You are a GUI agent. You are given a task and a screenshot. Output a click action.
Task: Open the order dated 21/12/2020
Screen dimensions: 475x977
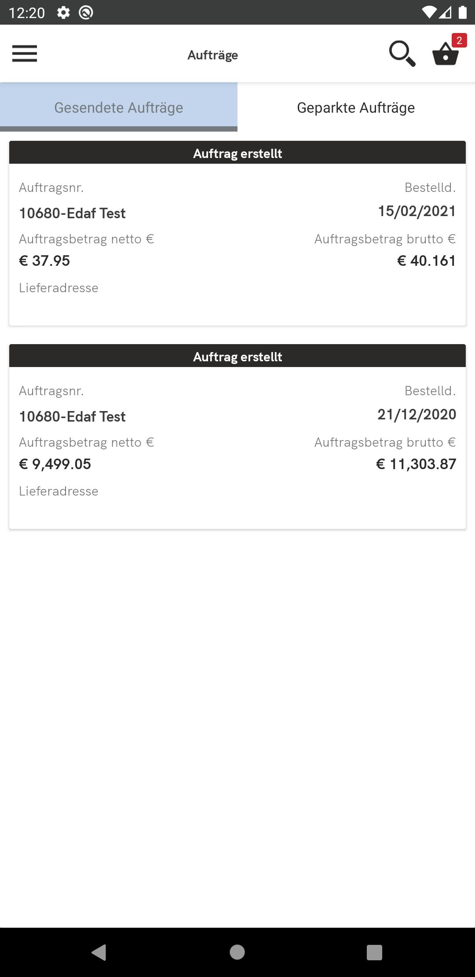(237, 437)
